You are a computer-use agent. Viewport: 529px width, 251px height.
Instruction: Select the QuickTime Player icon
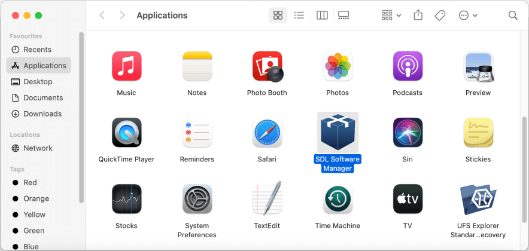[x=126, y=133]
